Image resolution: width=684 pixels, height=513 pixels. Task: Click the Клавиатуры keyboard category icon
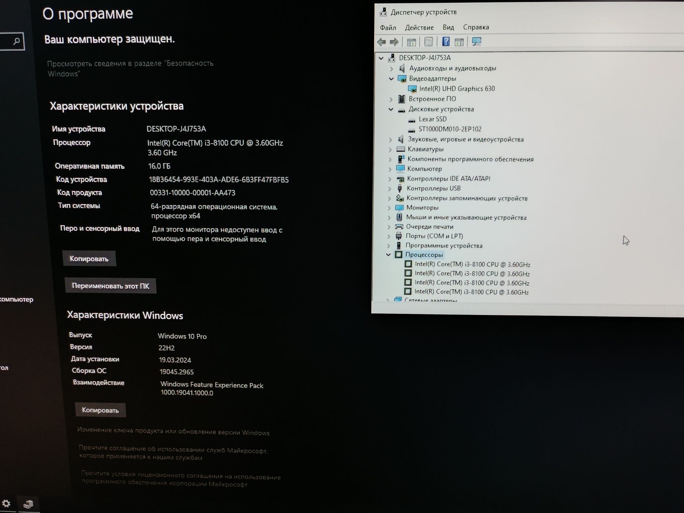(x=400, y=149)
